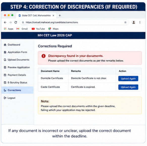Click the URL address bar field
Image resolution: width=147 pixels, height=146 pixels.
[74, 22]
